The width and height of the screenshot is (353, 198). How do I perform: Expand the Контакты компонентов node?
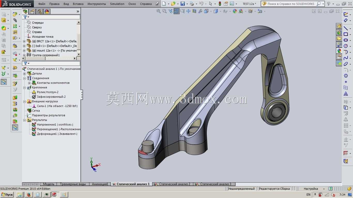29,83
